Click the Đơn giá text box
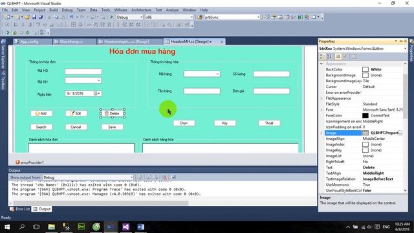 click(x=272, y=91)
